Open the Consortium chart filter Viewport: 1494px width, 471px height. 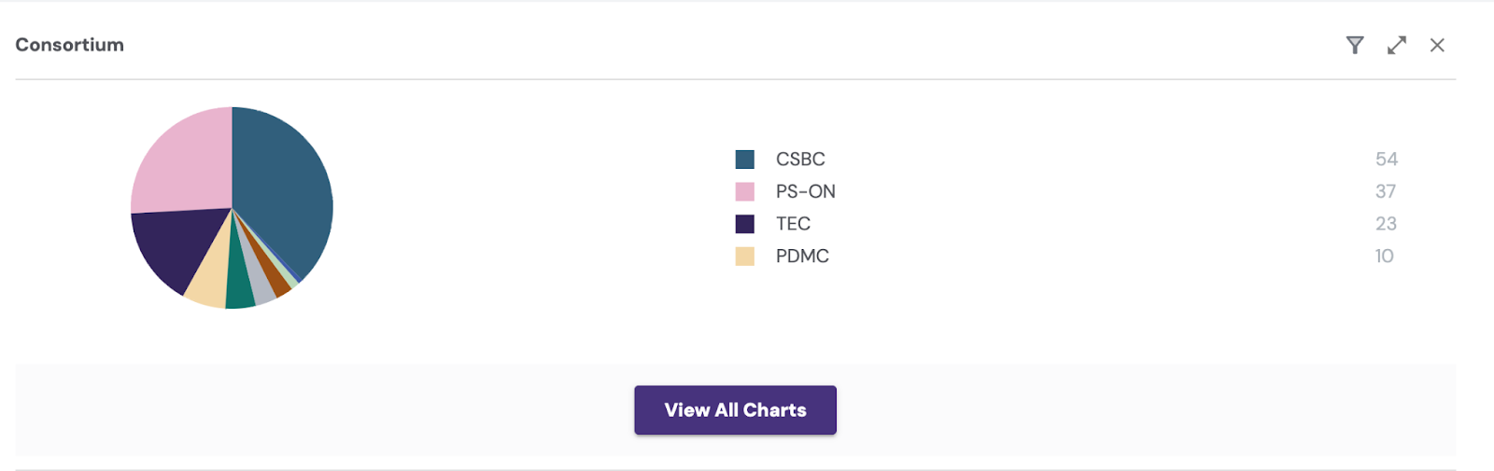[1355, 45]
